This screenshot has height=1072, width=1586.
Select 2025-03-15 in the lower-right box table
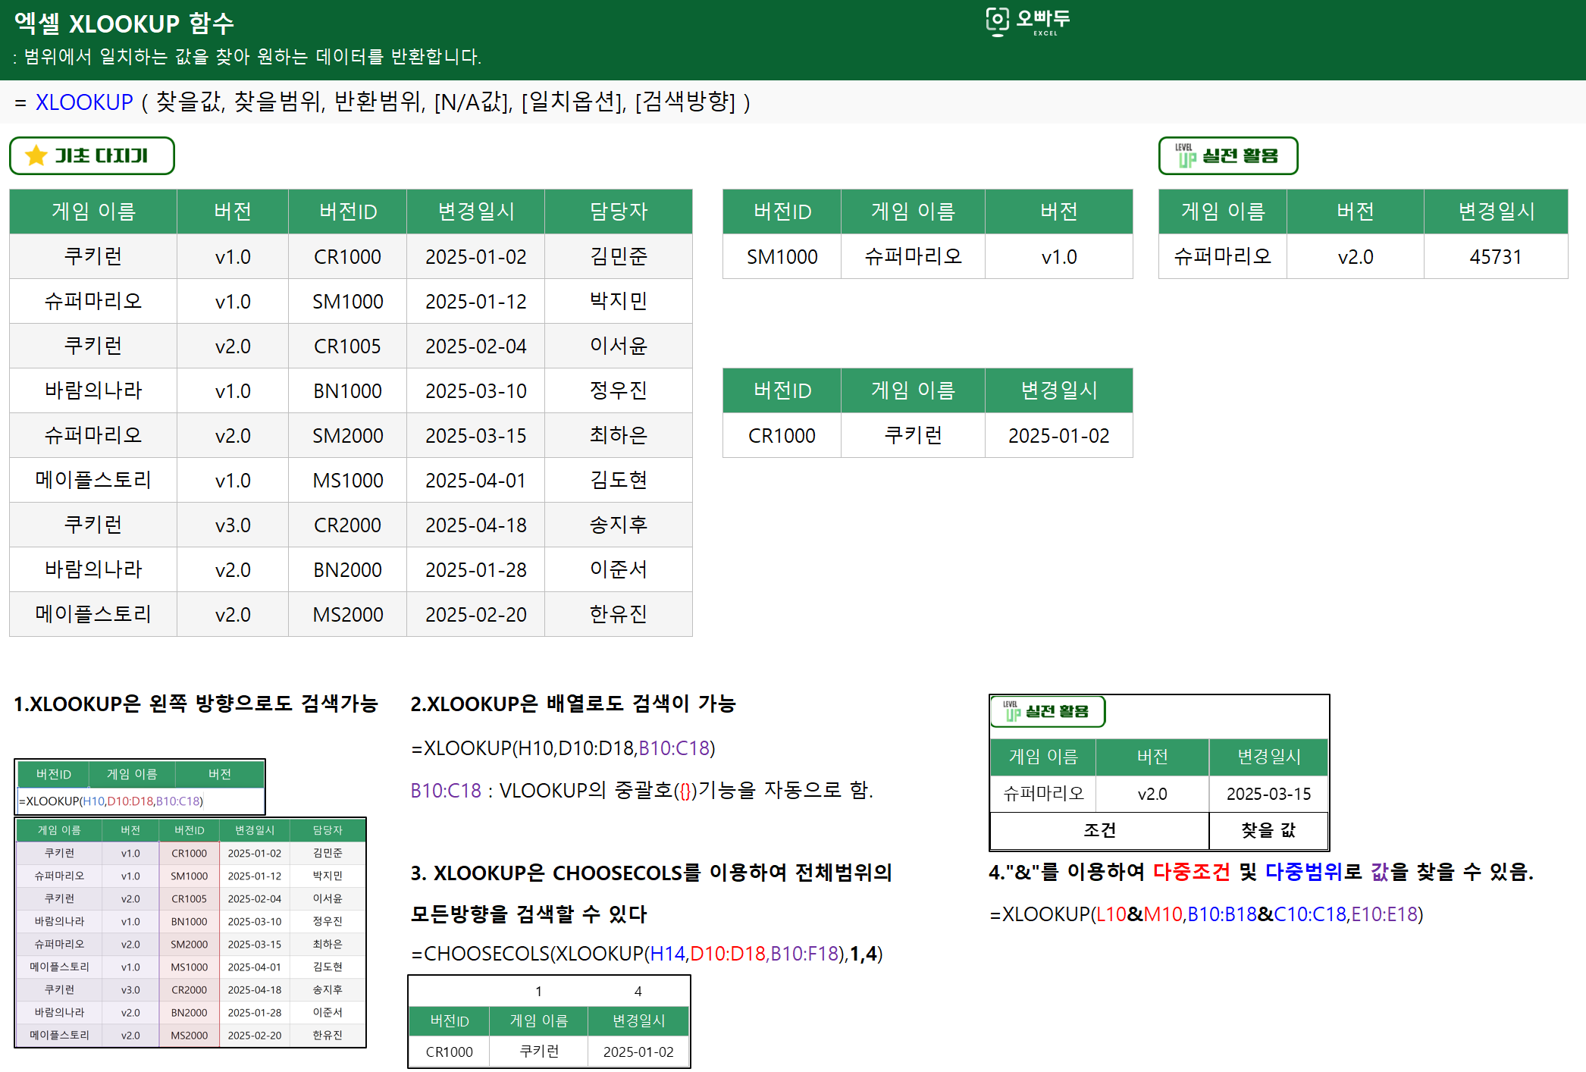click(x=1268, y=794)
